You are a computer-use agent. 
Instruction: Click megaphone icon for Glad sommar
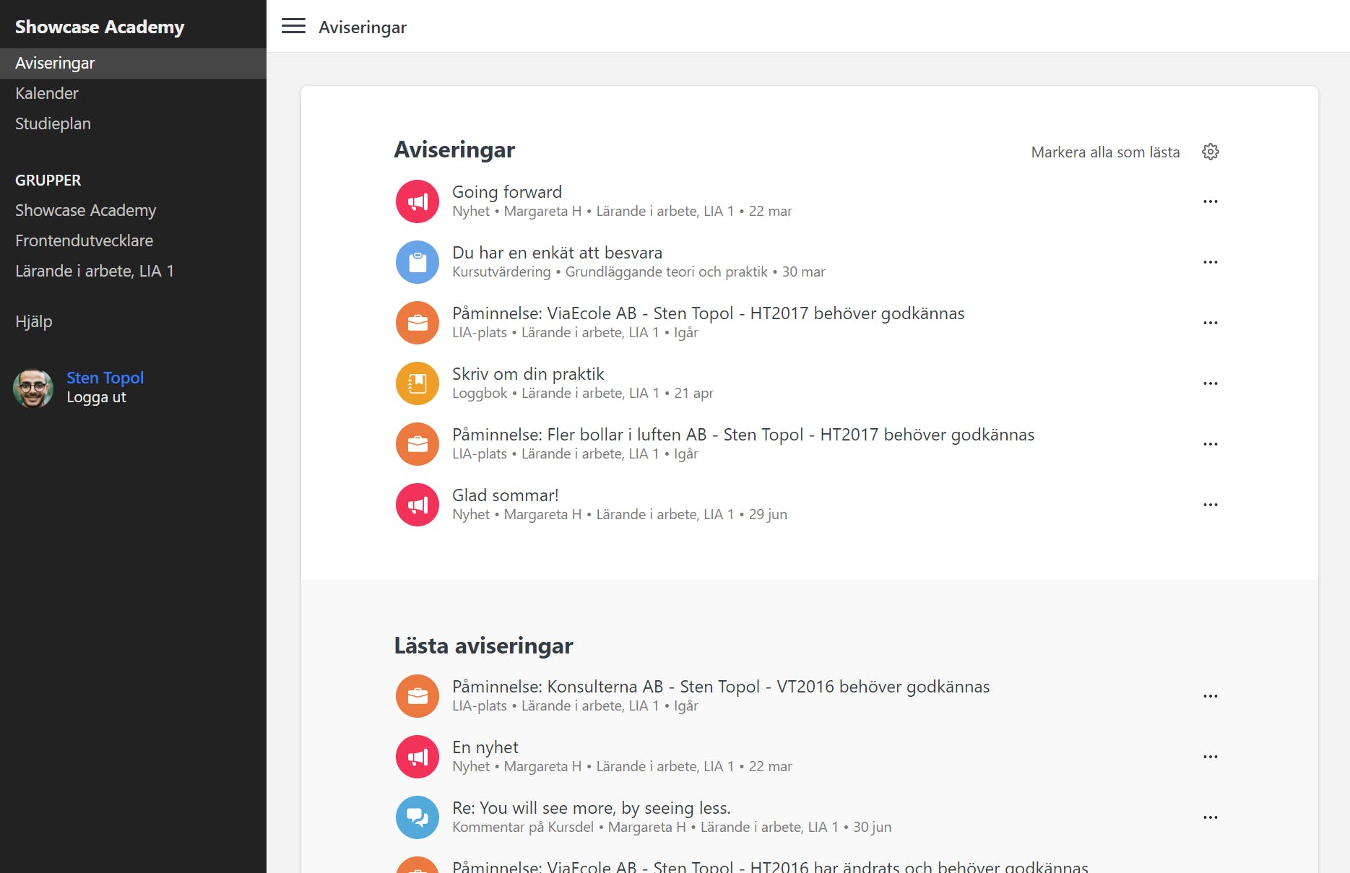point(417,505)
